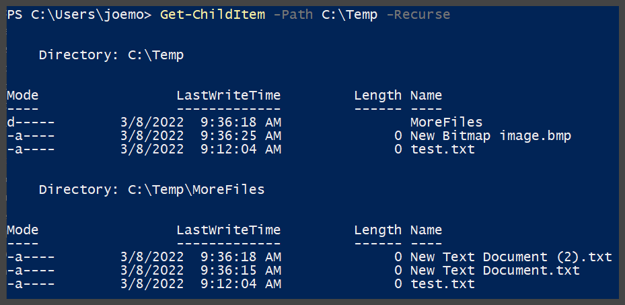
Task: Click the d----- mode entry for MoreFiles
Action: 31,123
